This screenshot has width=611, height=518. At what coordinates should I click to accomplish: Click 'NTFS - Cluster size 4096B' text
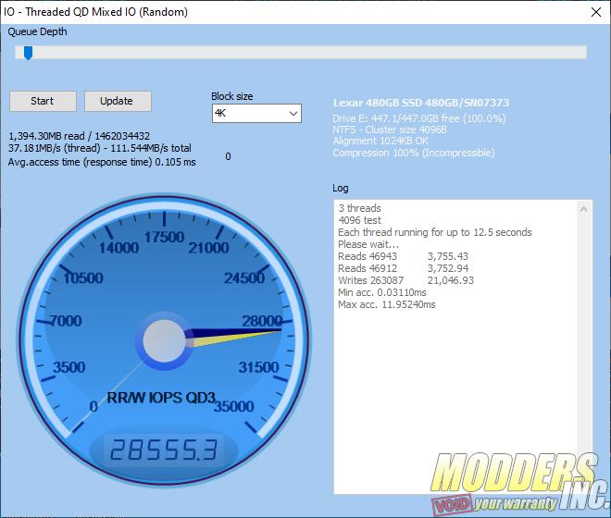tap(390, 129)
